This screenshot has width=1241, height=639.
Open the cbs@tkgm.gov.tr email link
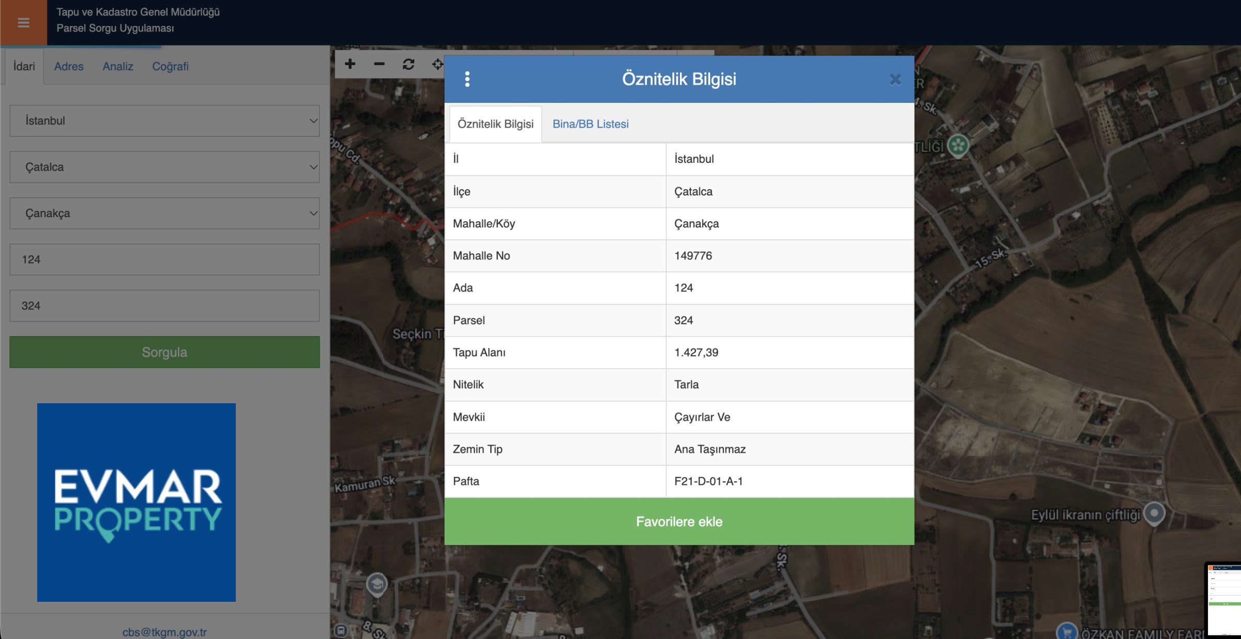(x=164, y=632)
